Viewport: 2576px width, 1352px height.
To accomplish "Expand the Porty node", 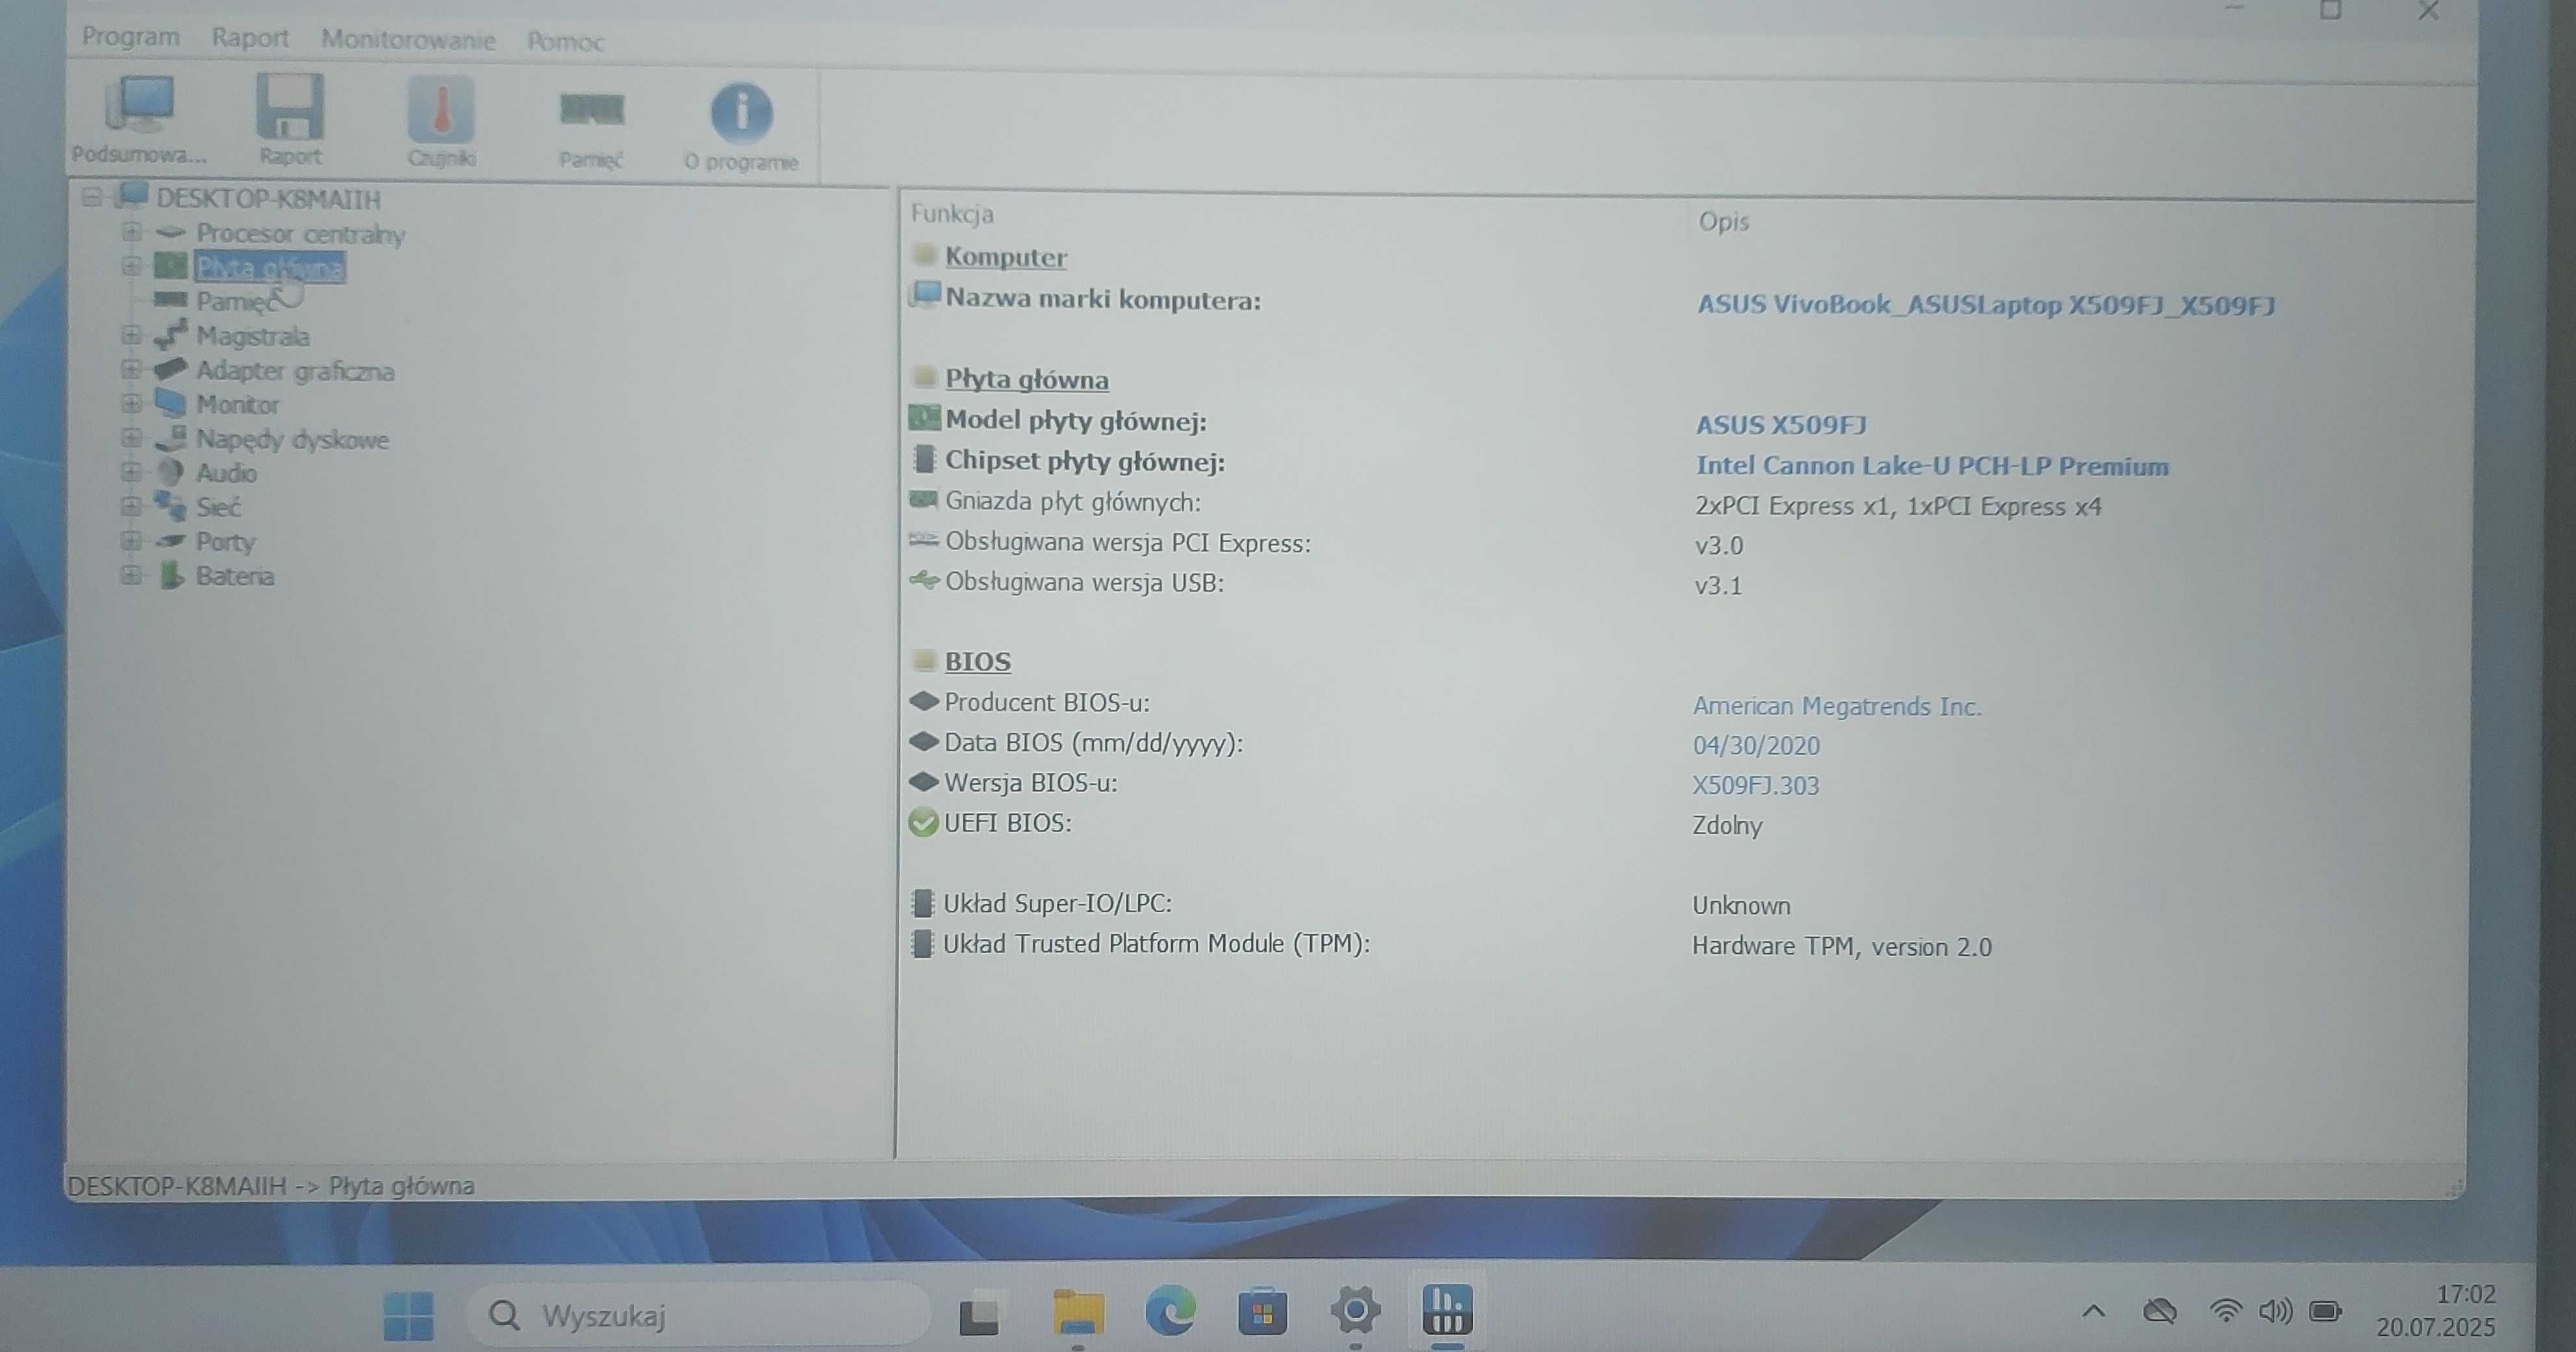I will (x=131, y=540).
